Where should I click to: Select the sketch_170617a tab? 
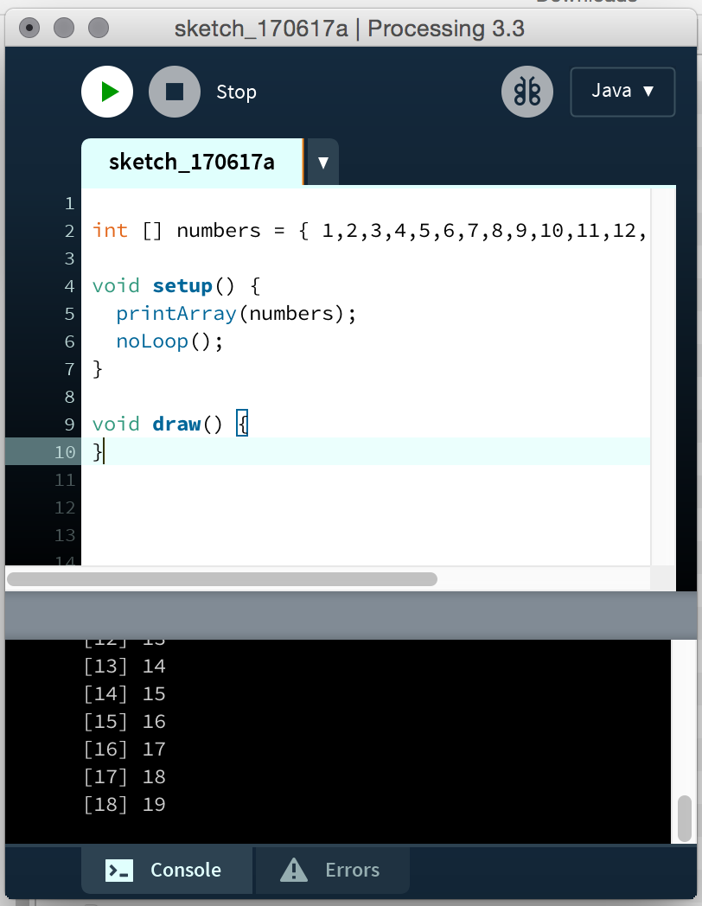coord(192,162)
